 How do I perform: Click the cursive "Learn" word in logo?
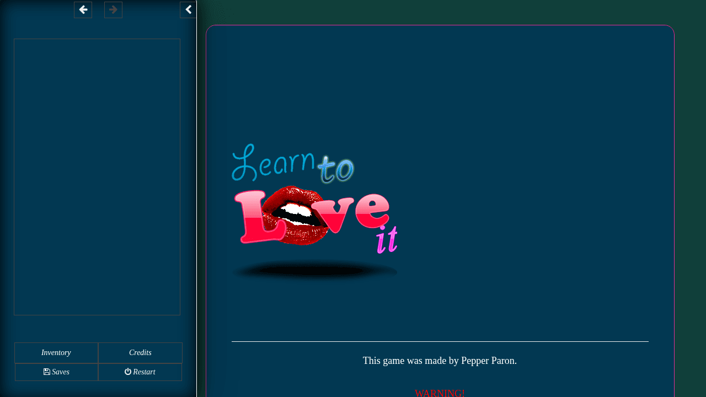pyautogui.click(x=270, y=164)
